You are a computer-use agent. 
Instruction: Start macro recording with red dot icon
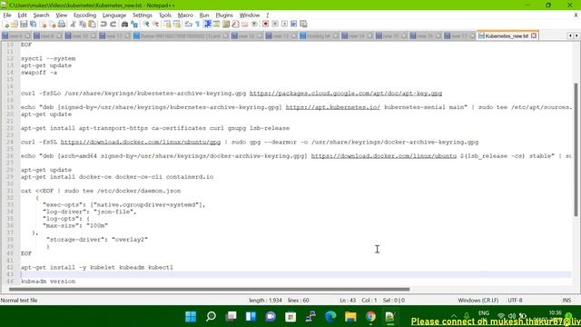coord(265,25)
